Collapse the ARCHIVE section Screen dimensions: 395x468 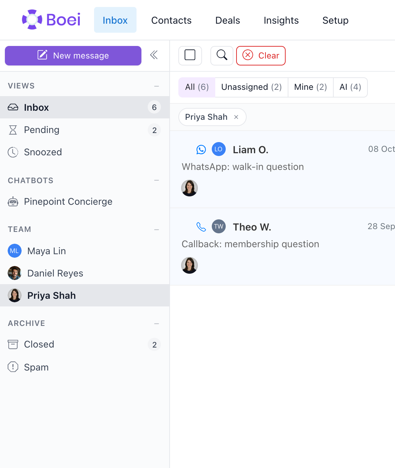coord(157,323)
